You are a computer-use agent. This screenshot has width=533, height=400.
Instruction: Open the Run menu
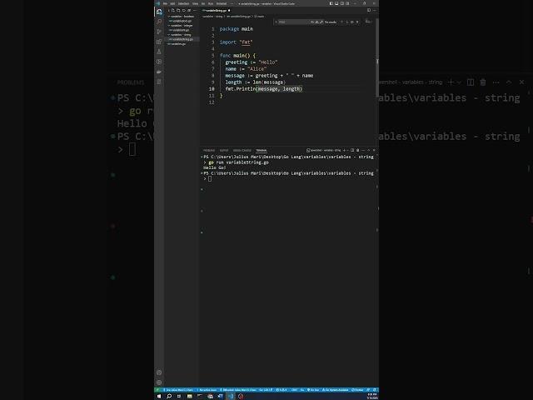coord(211,3)
